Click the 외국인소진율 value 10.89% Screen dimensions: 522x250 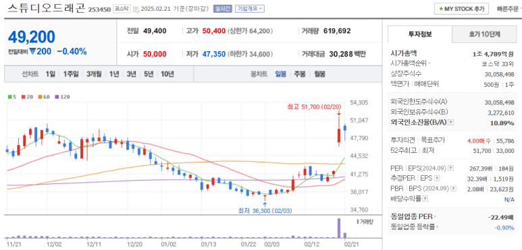coord(502,123)
